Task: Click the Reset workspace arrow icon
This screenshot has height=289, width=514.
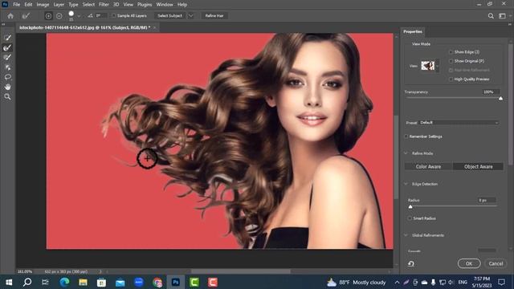Action: coord(410,263)
